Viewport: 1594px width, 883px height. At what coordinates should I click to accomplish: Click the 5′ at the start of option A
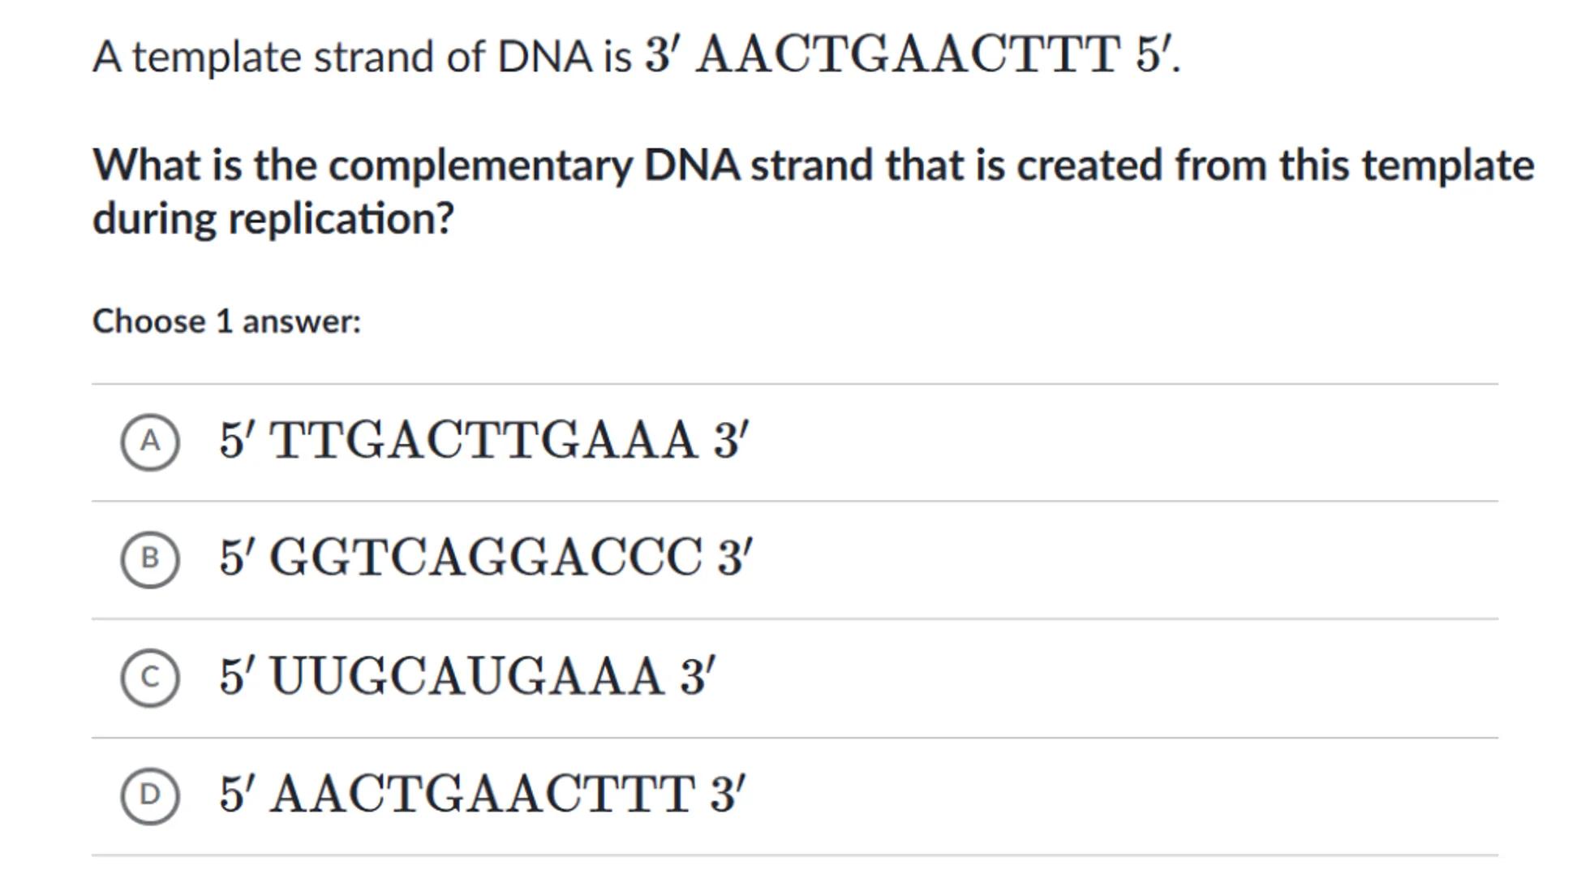pyautogui.click(x=236, y=441)
